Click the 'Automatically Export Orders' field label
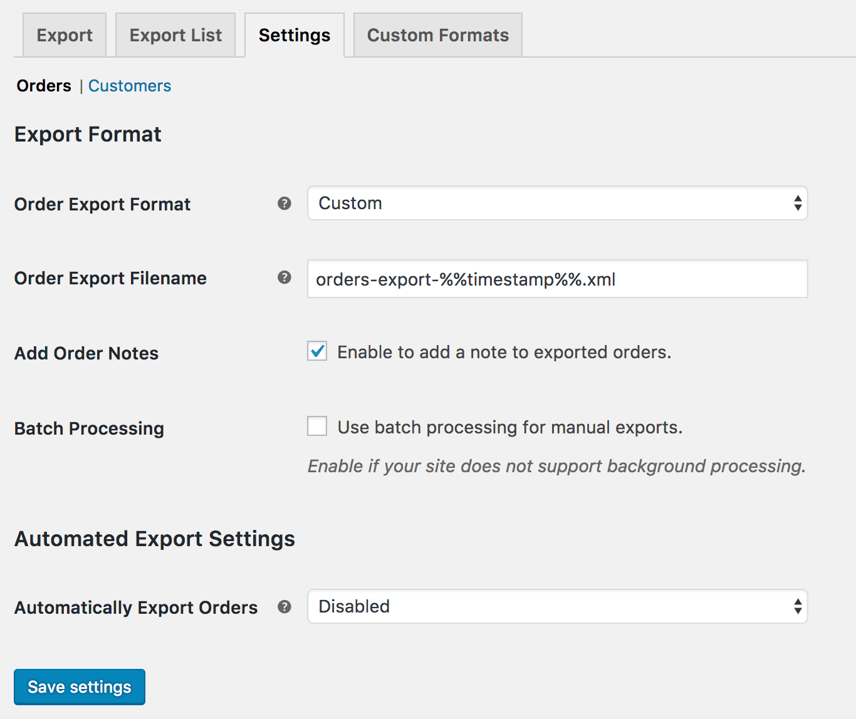The image size is (856, 719). tap(136, 608)
